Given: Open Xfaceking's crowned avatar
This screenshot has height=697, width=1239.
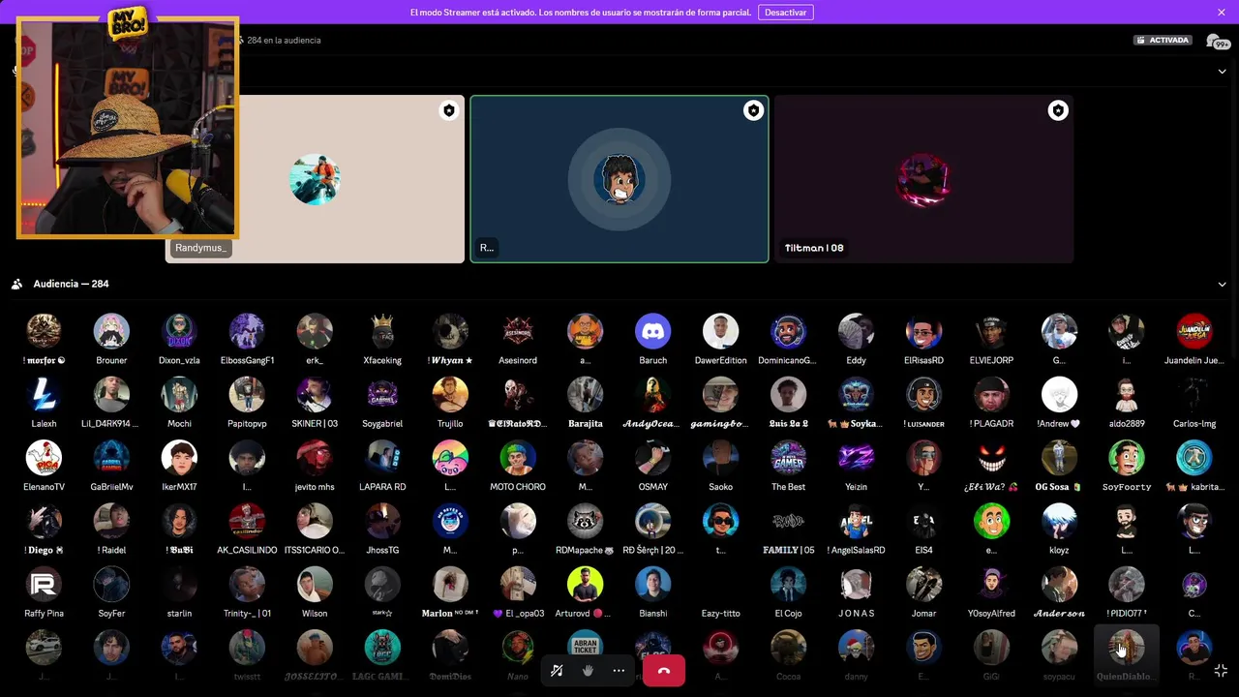Looking at the screenshot, I should 382,331.
